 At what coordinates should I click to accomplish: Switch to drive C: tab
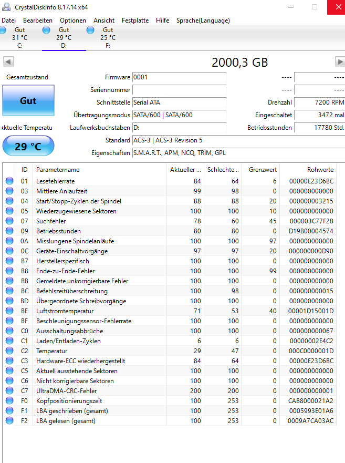click(20, 38)
